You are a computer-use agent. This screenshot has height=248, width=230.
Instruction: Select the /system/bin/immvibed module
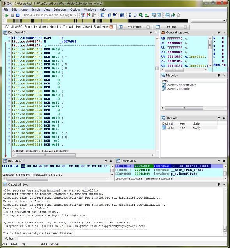[182, 85]
